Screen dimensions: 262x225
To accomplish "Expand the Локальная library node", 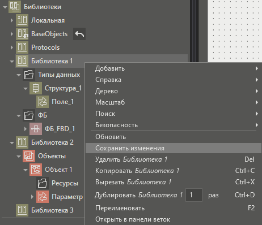I will tap(12, 20).
